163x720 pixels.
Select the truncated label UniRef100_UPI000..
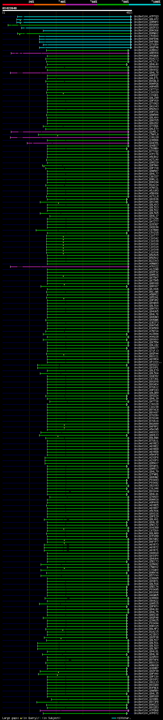click(148, 362)
